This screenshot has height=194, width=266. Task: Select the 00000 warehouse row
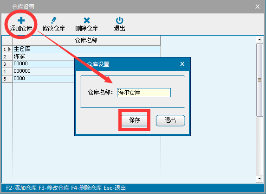coord(44,64)
